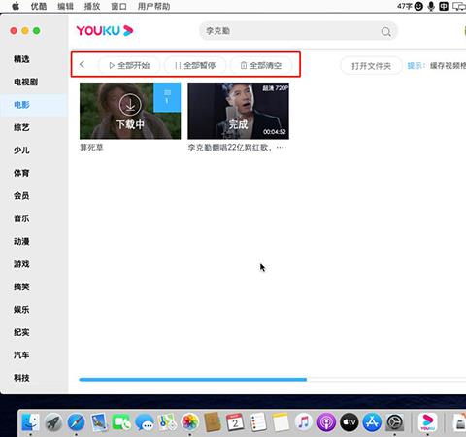Select 电视剧 in the sidebar

click(25, 82)
